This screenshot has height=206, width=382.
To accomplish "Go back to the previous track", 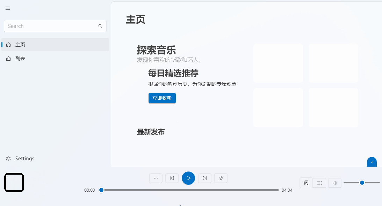I will point(172,178).
